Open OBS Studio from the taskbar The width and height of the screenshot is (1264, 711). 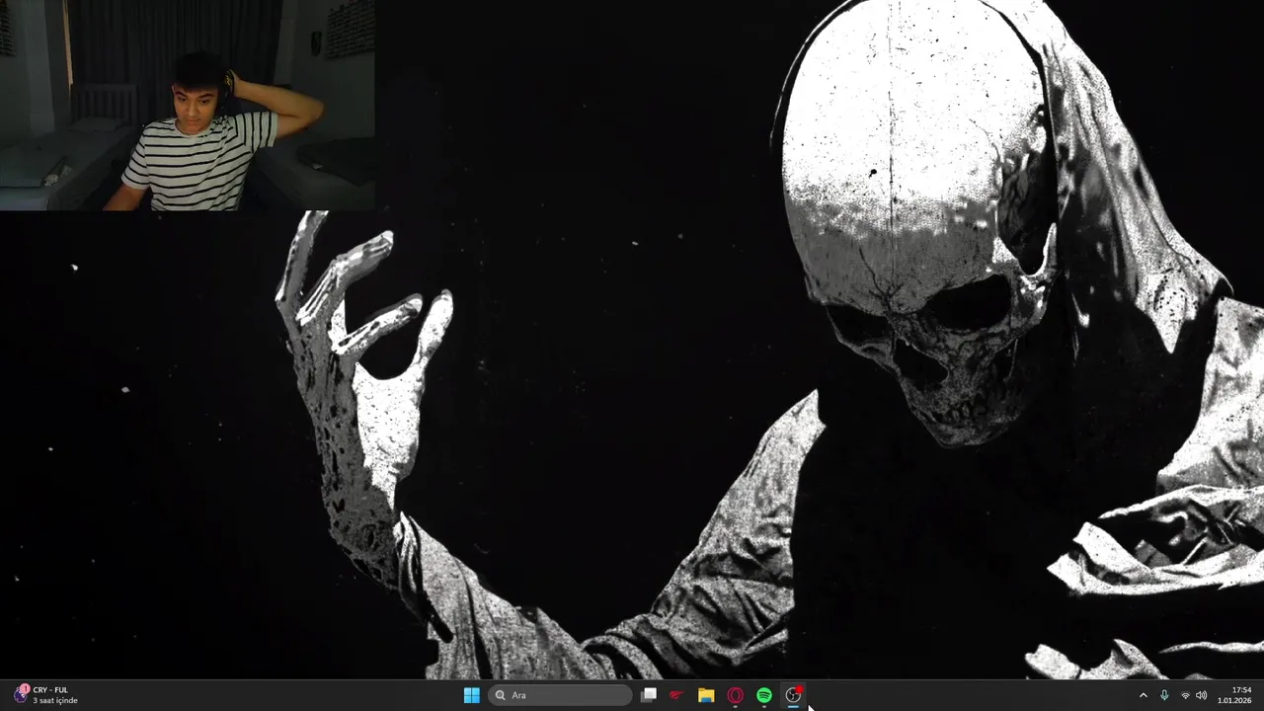pos(793,695)
